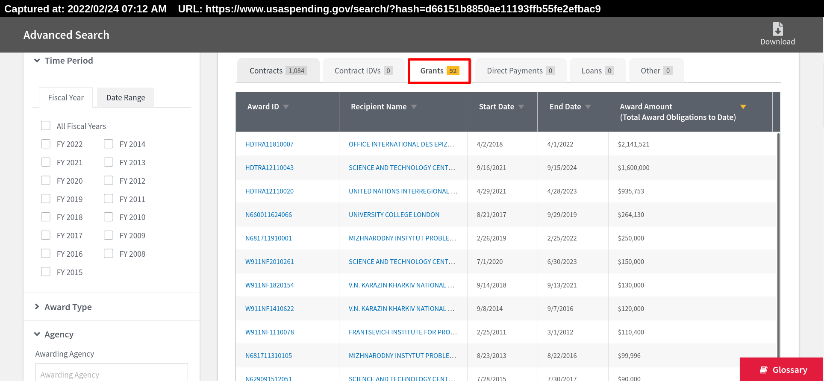Check the FY 2012 checkbox

click(x=109, y=181)
